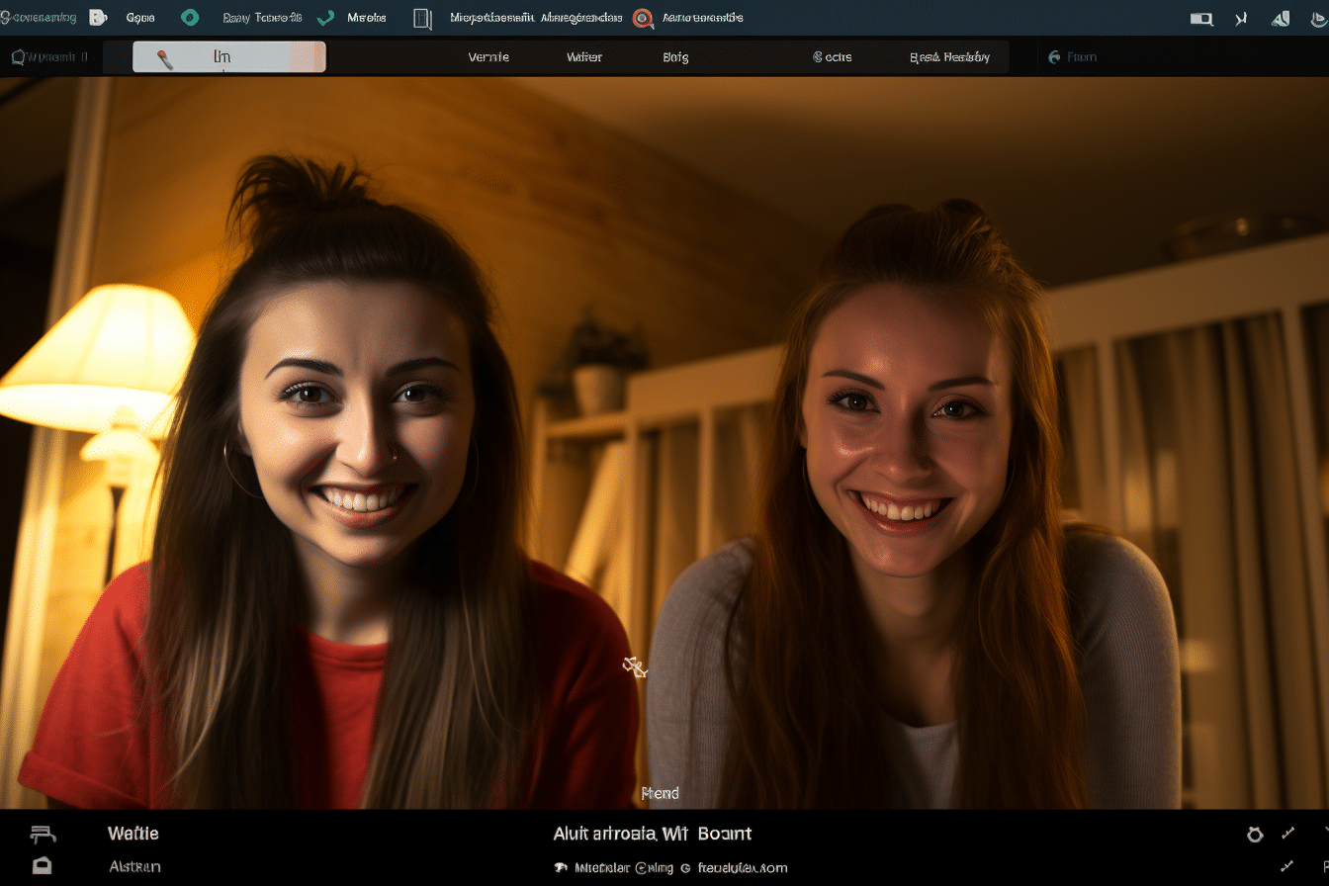This screenshot has height=886, width=1329.
Task: Click the circular record icon at bottom right
Action: 1255,835
